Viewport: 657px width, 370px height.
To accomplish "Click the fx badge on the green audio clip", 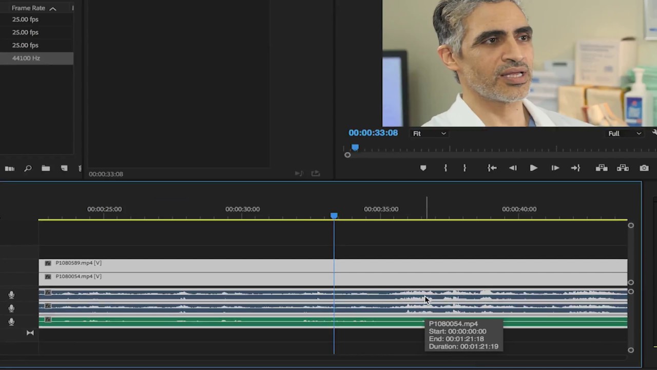I will pyautogui.click(x=48, y=320).
